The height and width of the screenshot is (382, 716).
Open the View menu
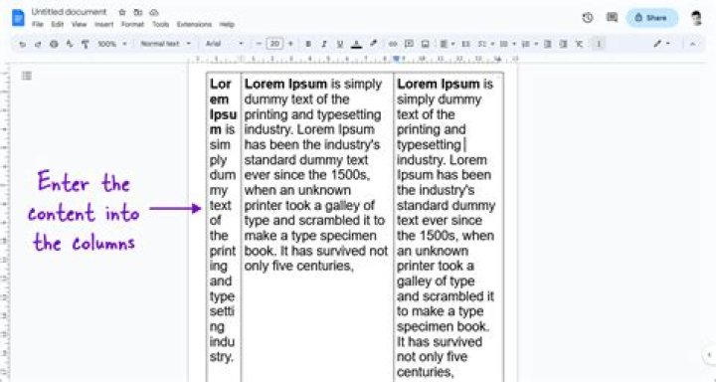pos(79,24)
